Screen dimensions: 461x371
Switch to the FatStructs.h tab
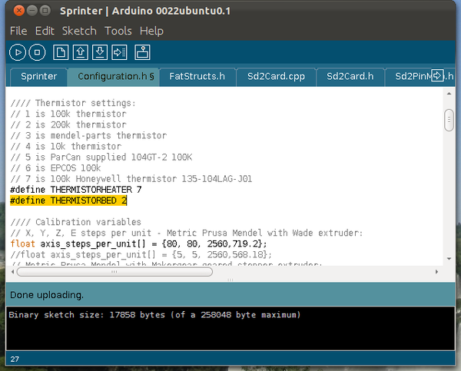click(x=197, y=77)
